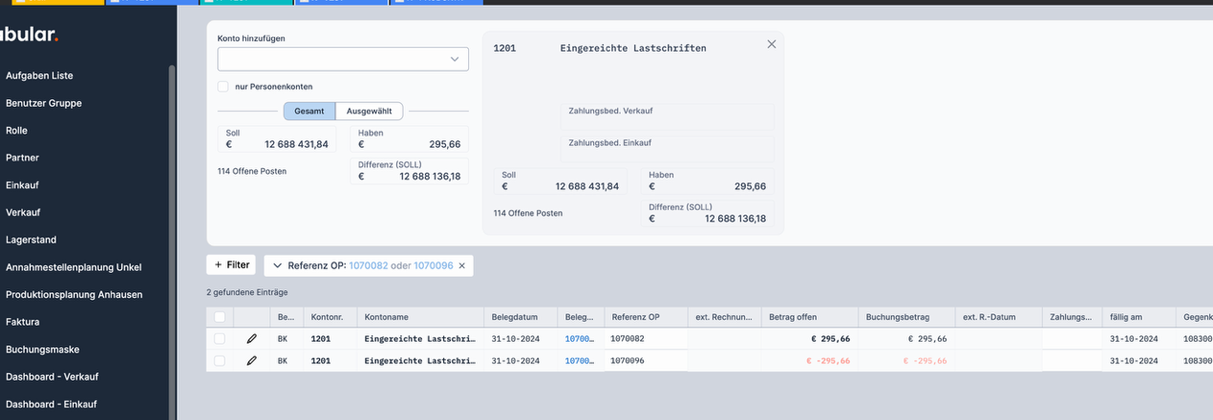Enable the nur Personenkonten checkbox

click(223, 87)
